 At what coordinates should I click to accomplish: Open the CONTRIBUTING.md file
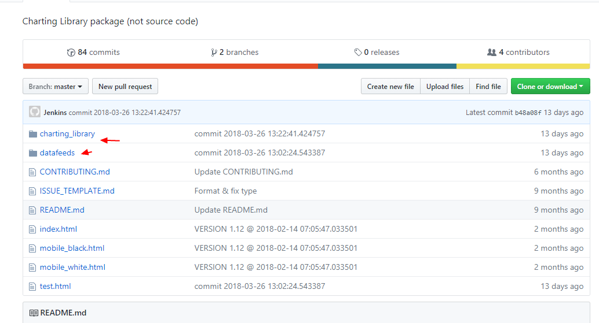click(75, 172)
